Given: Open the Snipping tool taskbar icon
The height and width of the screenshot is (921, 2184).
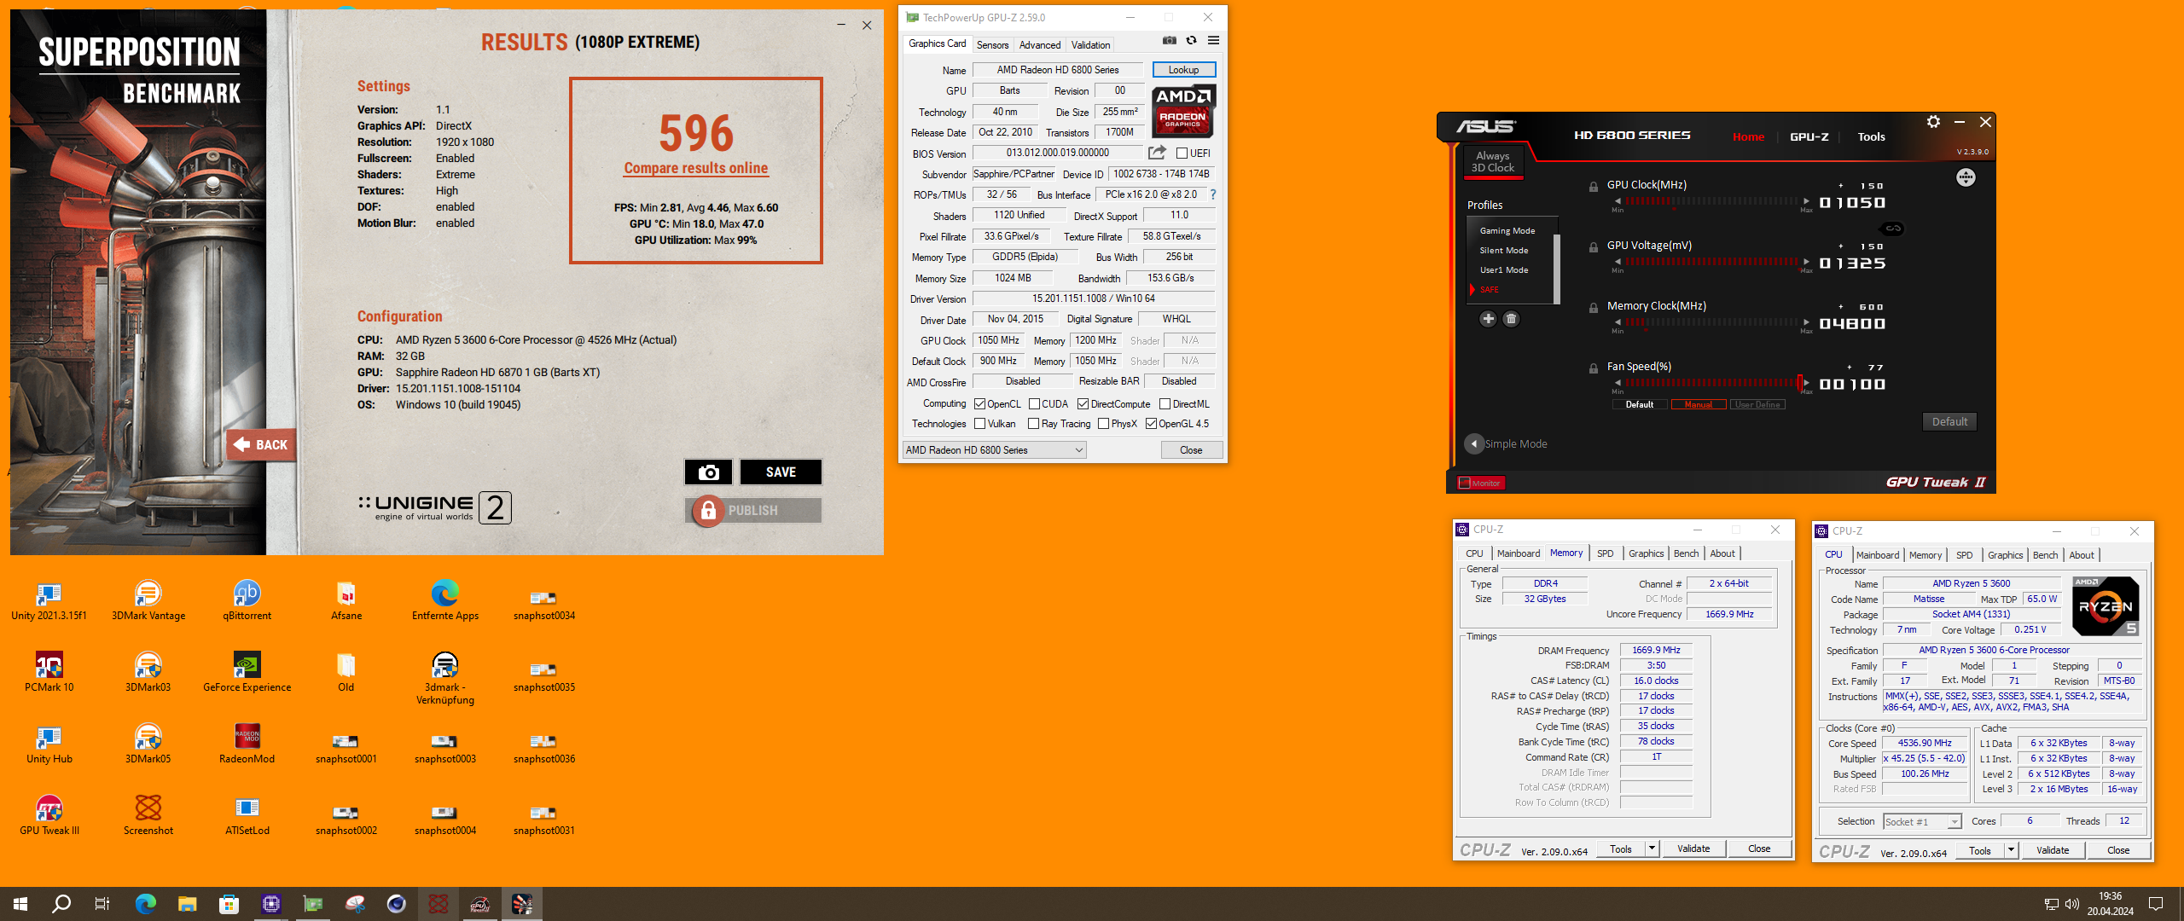Looking at the screenshot, I should 355,904.
